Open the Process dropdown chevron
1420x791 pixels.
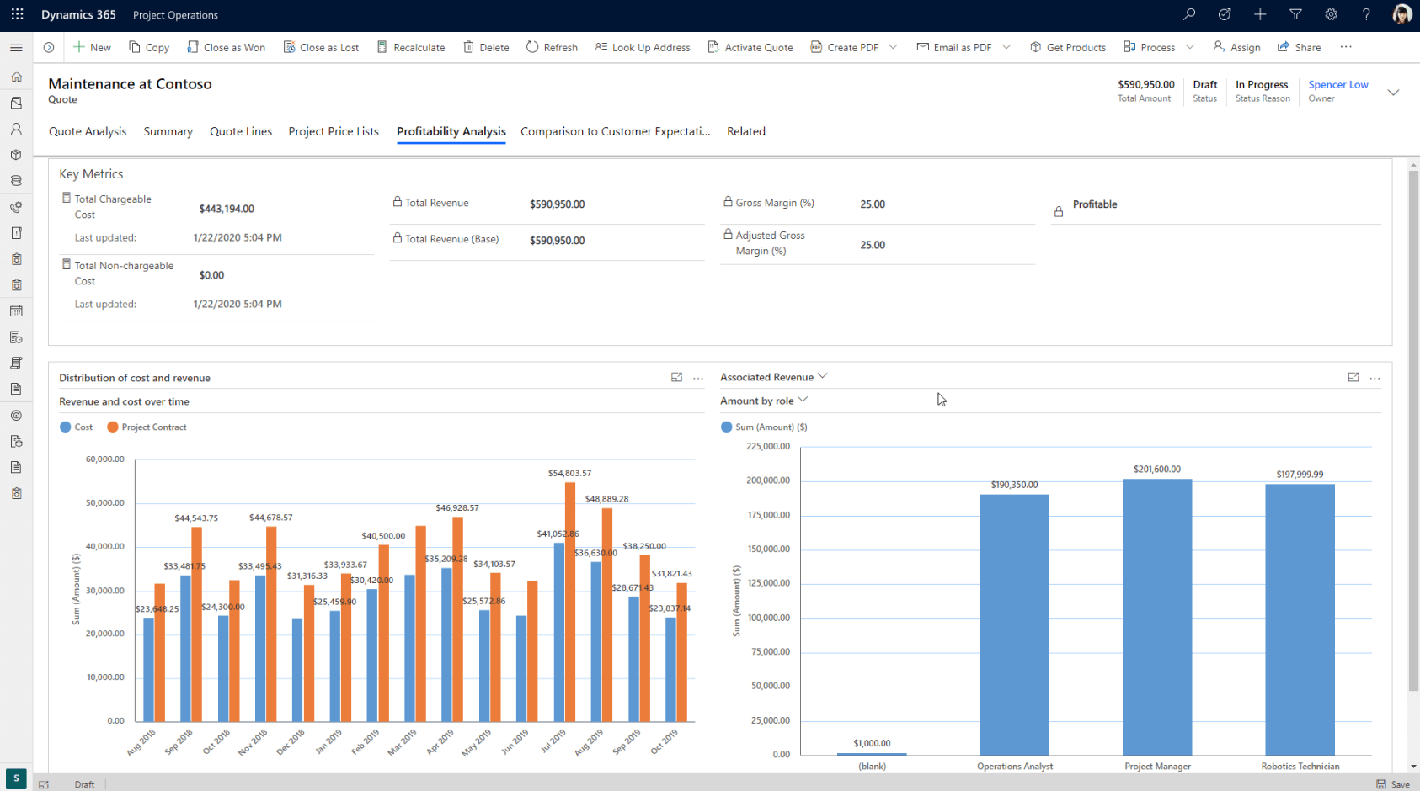click(1188, 47)
